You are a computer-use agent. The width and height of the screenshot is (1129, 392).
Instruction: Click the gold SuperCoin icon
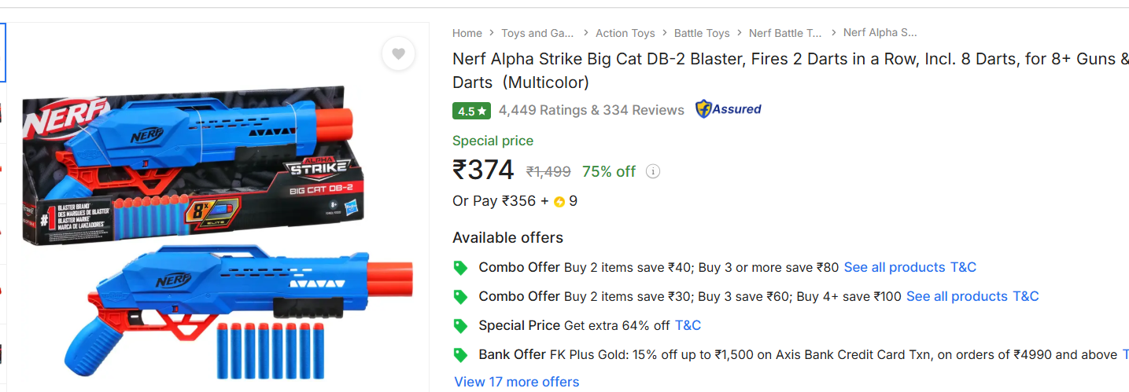point(559,202)
